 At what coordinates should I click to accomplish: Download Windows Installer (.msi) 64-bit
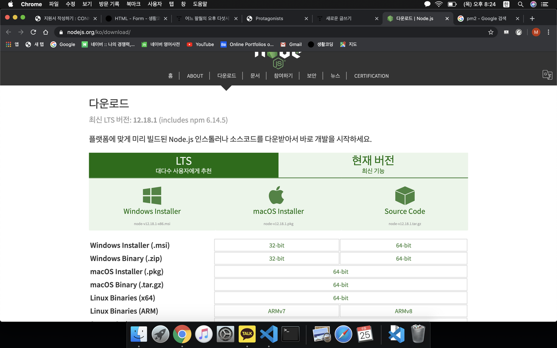coord(403,245)
